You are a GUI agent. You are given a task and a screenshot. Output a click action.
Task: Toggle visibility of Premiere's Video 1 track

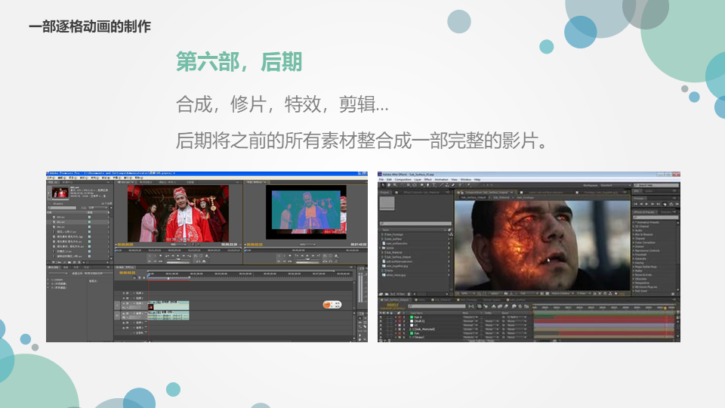pos(124,303)
